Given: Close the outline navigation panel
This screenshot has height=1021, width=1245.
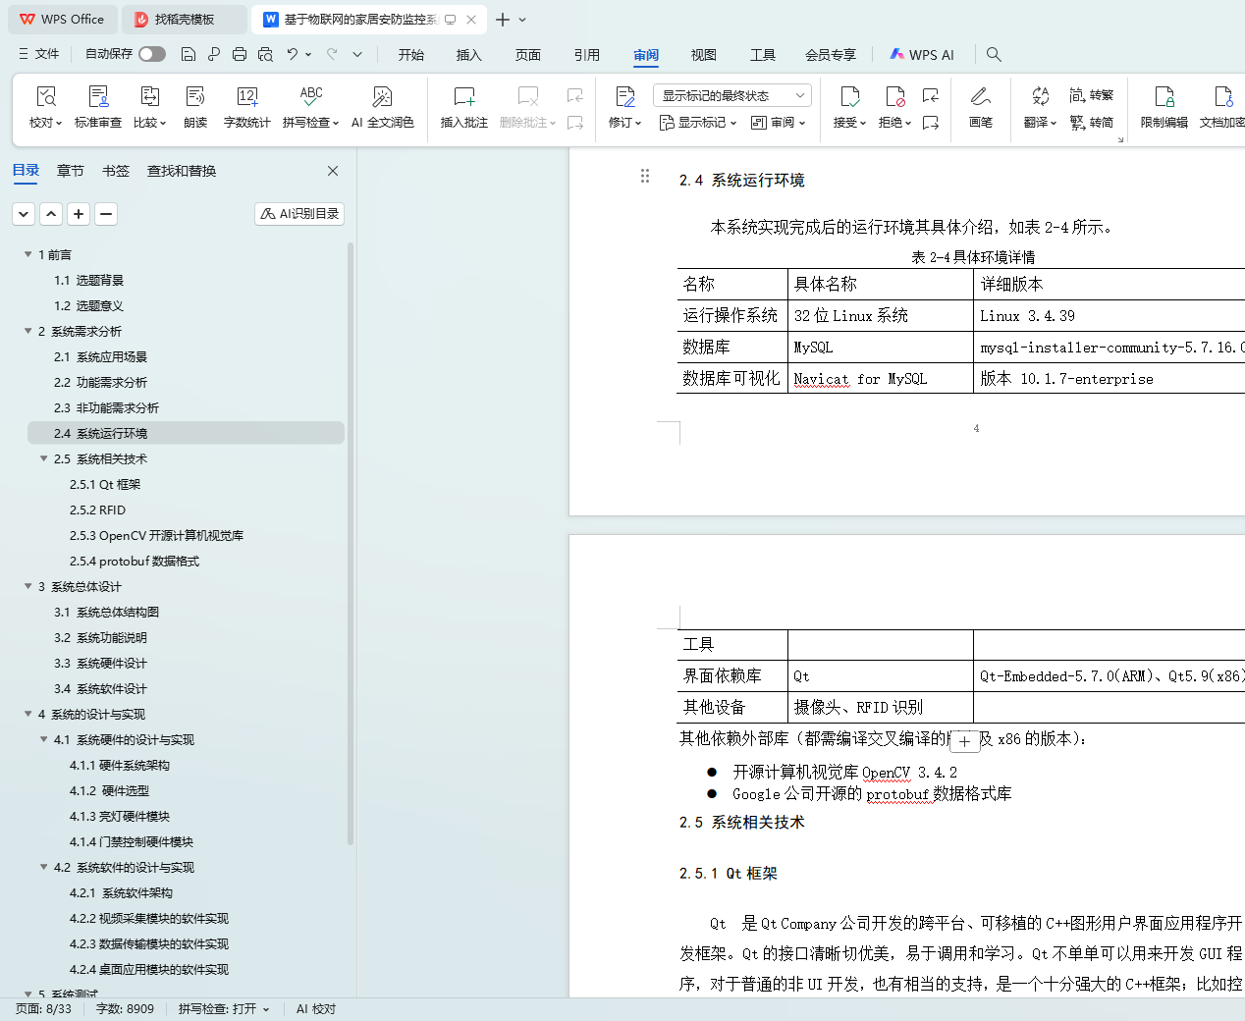Looking at the screenshot, I should point(333,171).
